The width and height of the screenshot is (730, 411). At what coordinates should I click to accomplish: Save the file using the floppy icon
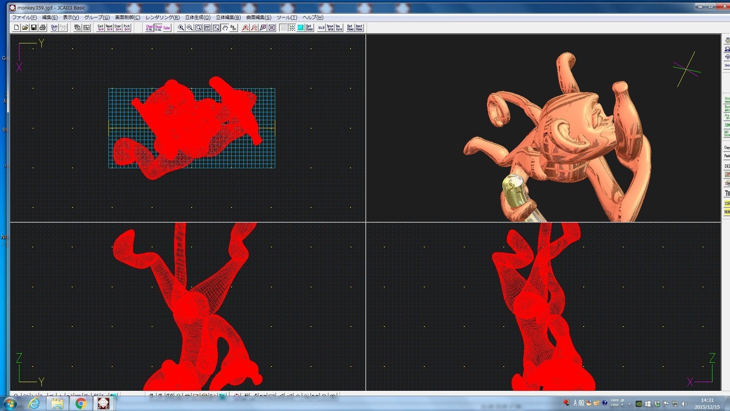[34, 27]
